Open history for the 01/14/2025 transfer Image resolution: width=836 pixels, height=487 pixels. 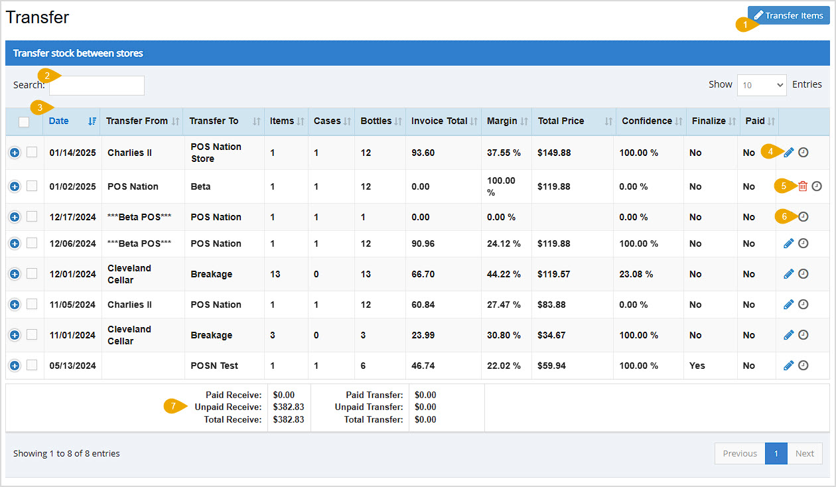(803, 152)
